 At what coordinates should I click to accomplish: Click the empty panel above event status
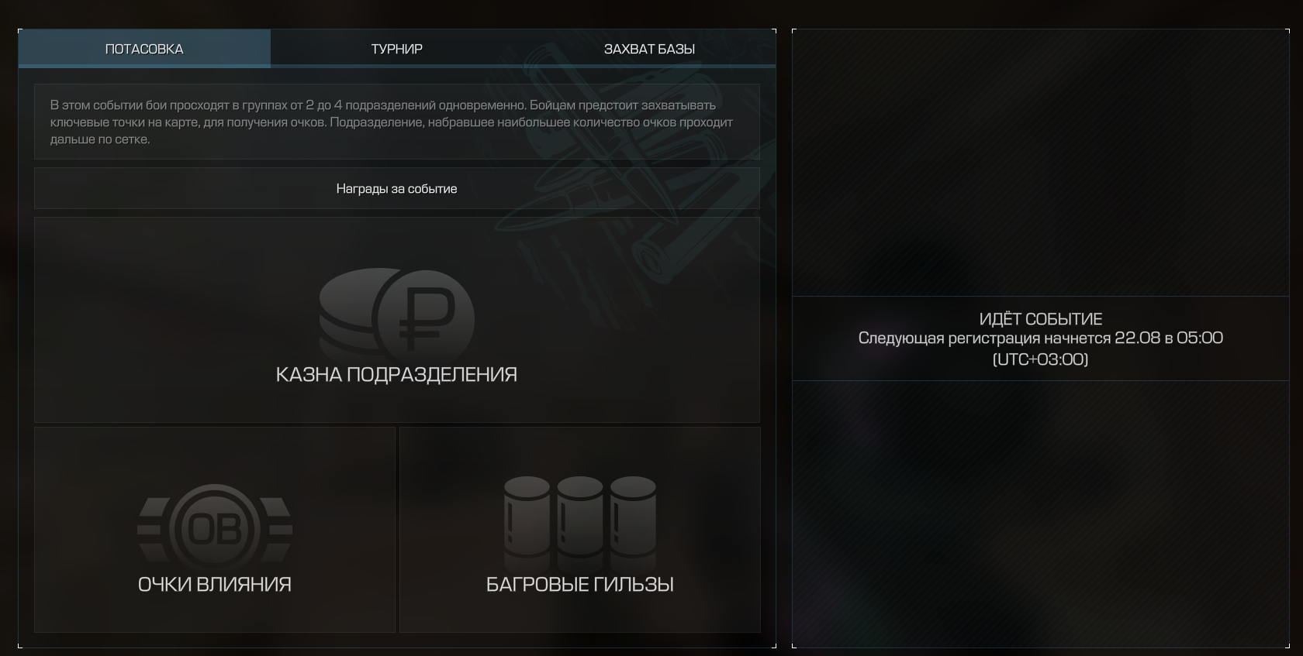click(x=1040, y=163)
